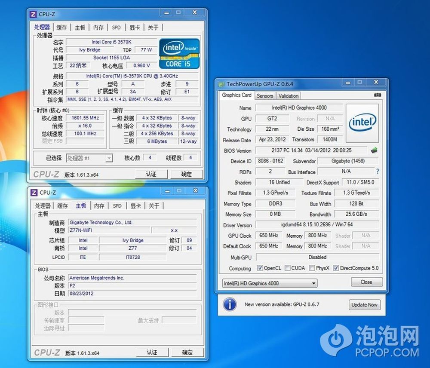
Task: Click the 1601.55 MHz core speed value
Action: [85, 118]
